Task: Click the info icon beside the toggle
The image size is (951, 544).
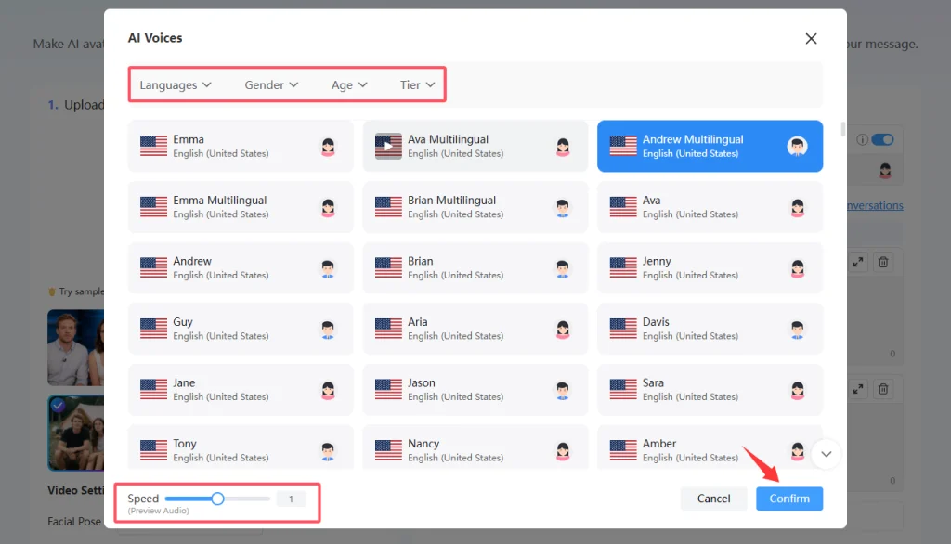Action: coord(862,140)
